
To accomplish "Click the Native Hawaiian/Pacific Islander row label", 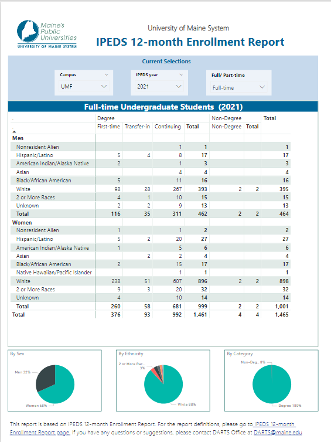I will pyautogui.click(x=54, y=273).
